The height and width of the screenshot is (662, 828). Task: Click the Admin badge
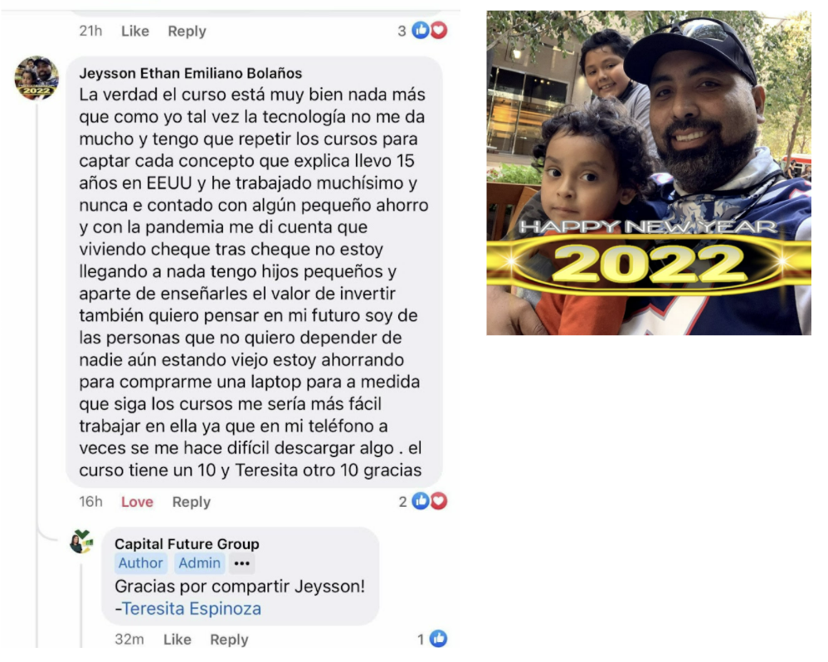[x=199, y=563]
